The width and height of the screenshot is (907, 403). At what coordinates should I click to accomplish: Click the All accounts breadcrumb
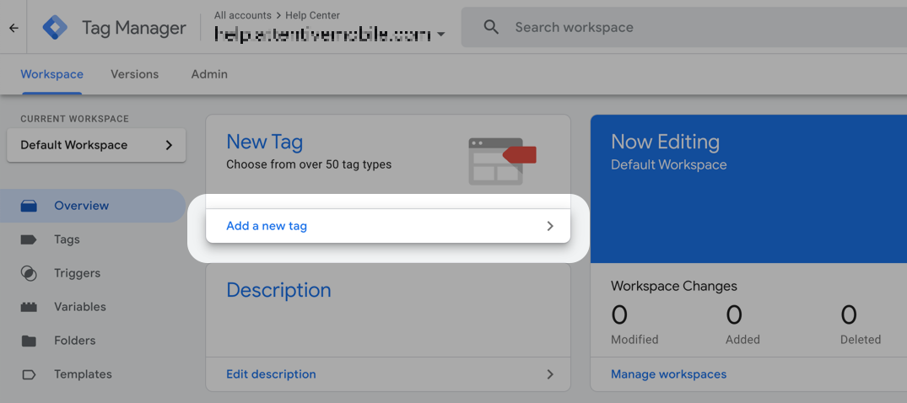242,16
